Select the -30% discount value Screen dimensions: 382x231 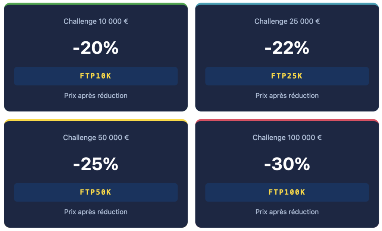coord(287,164)
